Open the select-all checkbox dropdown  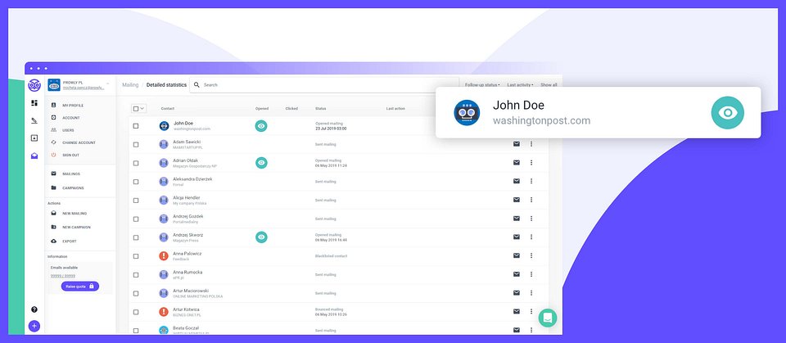pyautogui.click(x=139, y=108)
